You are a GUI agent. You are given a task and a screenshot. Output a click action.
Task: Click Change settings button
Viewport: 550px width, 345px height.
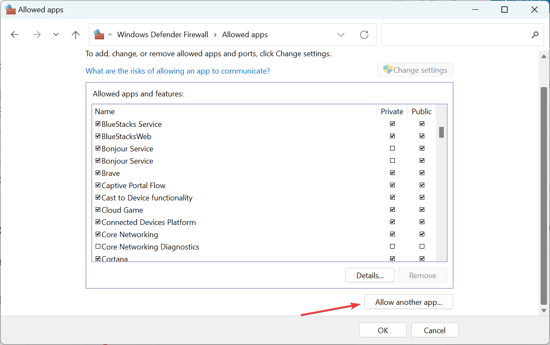click(415, 70)
